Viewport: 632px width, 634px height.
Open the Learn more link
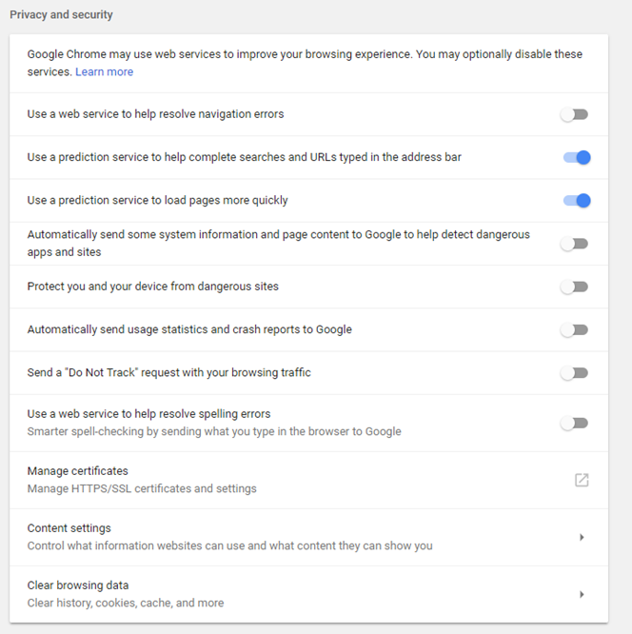104,71
